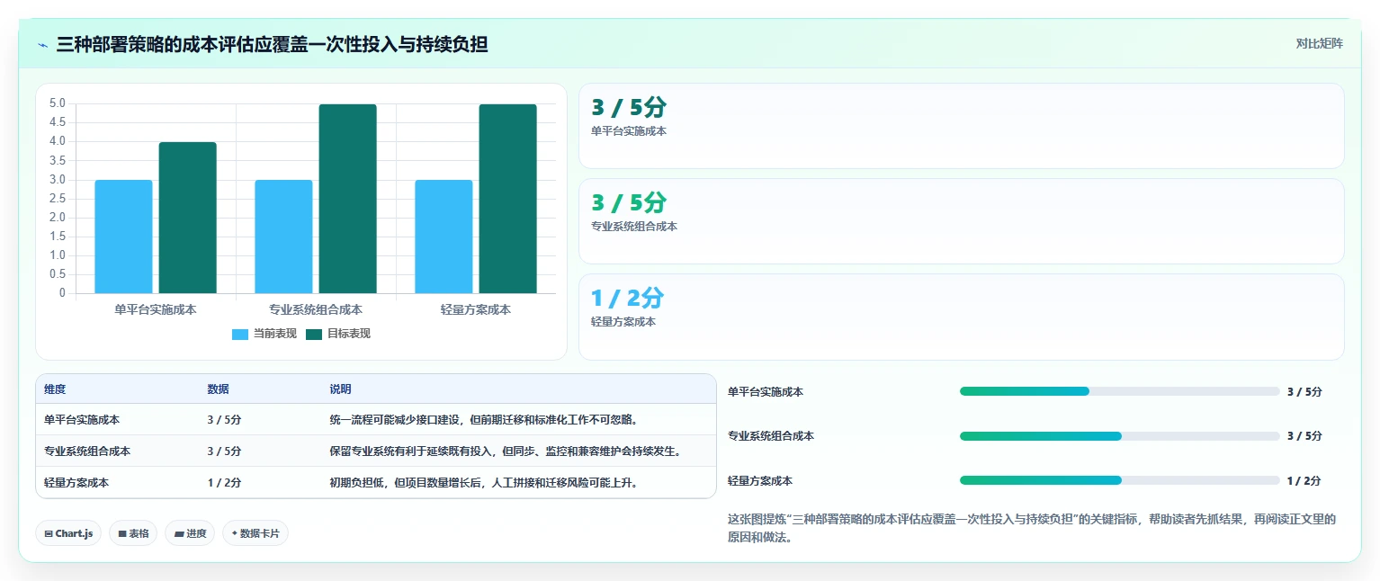Click the light blue 当前表现 bar for 单平台实施成本
This screenshot has width=1380, height=581.
pyautogui.click(x=123, y=237)
